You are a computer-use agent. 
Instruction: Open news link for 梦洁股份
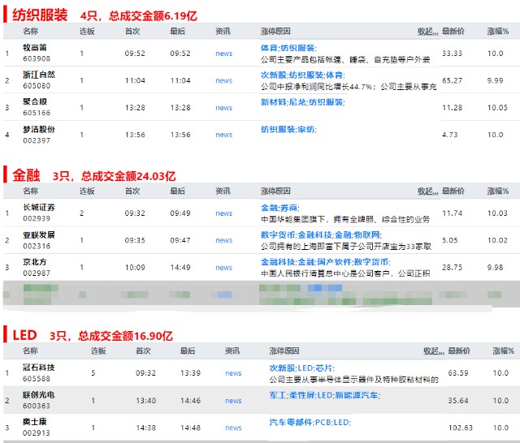[x=224, y=135]
